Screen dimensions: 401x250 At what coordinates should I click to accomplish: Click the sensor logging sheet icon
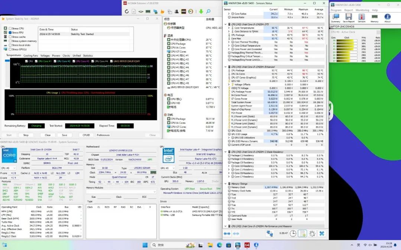click(x=303, y=233)
